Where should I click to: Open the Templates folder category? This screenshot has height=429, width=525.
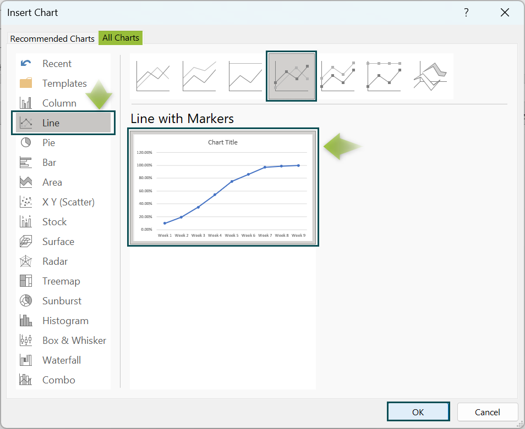(63, 83)
